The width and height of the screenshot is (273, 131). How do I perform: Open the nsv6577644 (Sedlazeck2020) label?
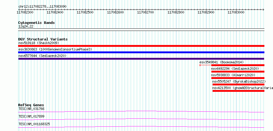42,56
